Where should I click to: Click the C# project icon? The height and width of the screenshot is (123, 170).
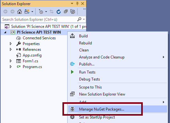pos(13,32)
